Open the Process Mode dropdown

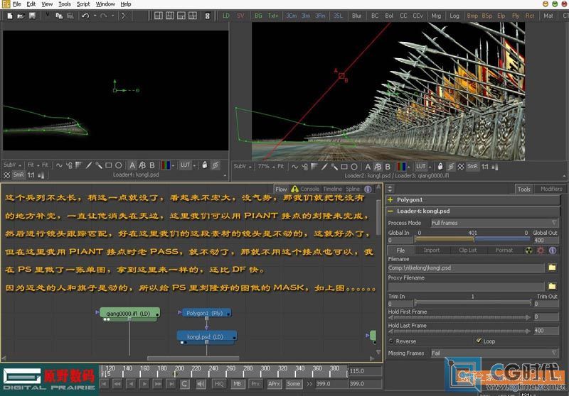tap(494, 223)
